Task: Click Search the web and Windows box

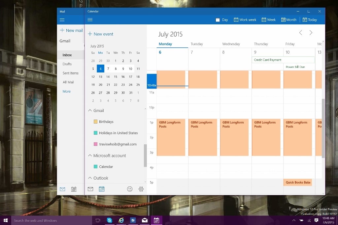Action: [51, 220]
